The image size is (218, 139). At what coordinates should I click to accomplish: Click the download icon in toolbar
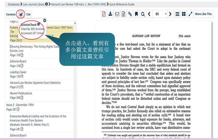point(110,14)
